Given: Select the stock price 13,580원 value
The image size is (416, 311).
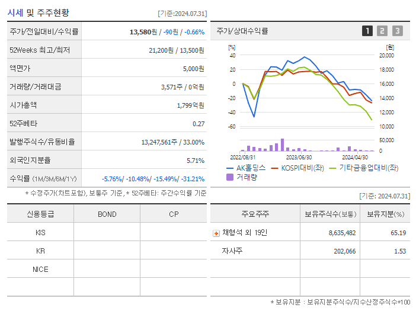Looking at the screenshot, I should point(143,32).
